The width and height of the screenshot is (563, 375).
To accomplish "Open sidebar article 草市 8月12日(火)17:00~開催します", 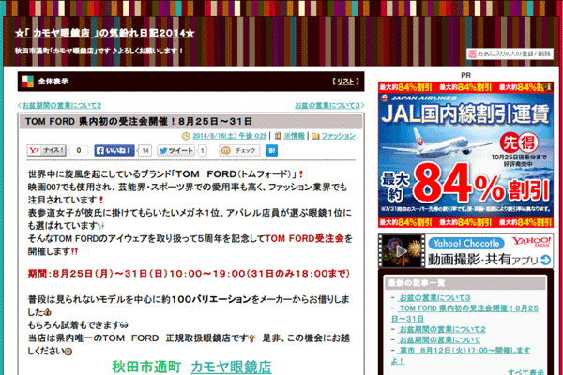I will tap(461, 355).
